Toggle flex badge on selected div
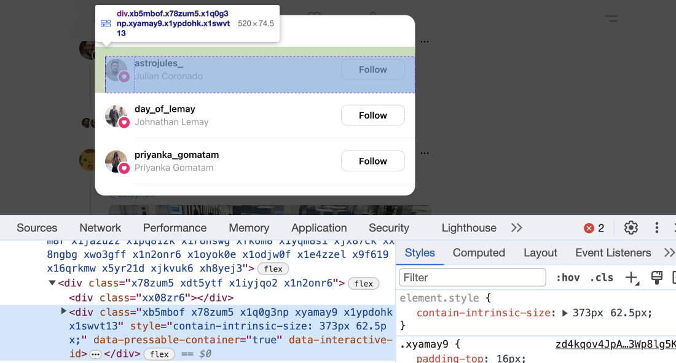The height and width of the screenshot is (363, 676). [x=159, y=354]
